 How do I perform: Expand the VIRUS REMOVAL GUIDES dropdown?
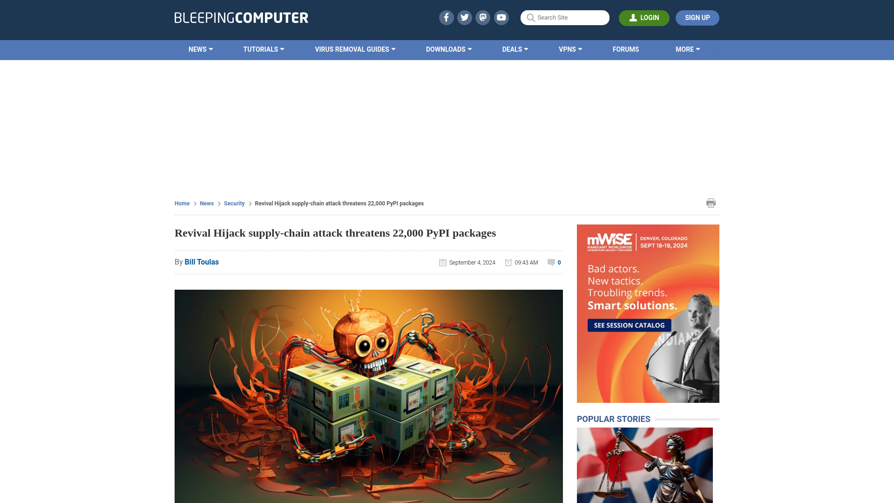[355, 49]
